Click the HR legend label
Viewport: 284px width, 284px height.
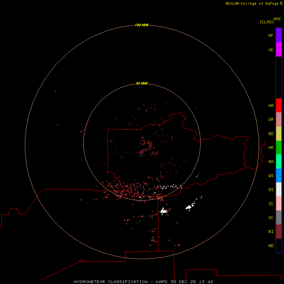click(x=271, y=148)
